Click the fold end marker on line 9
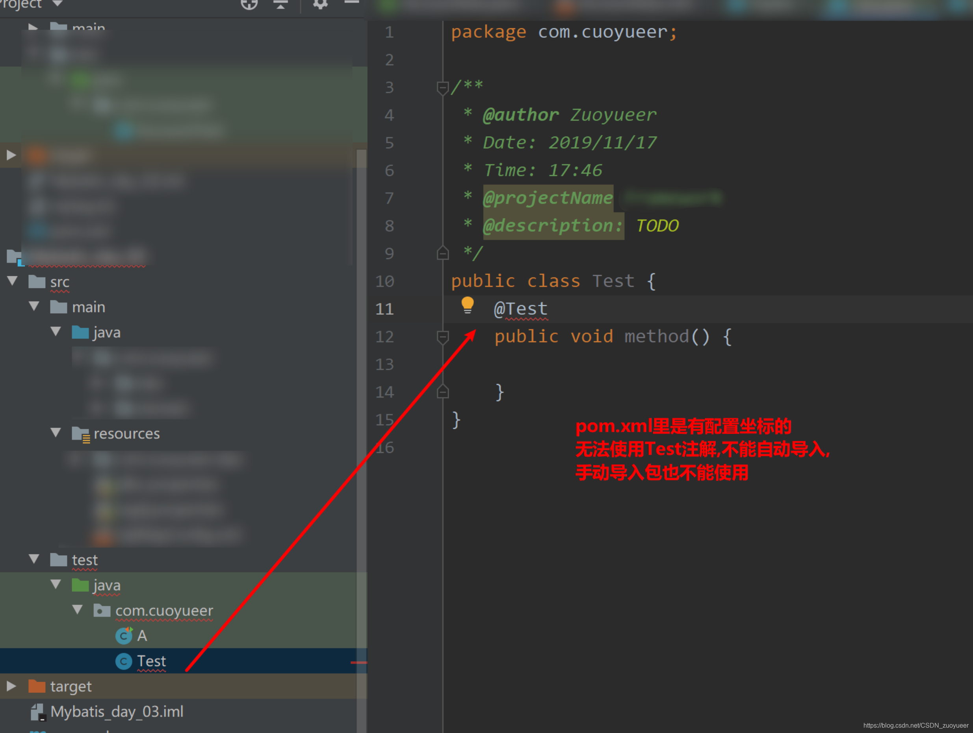 pyautogui.click(x=442, y=253)
